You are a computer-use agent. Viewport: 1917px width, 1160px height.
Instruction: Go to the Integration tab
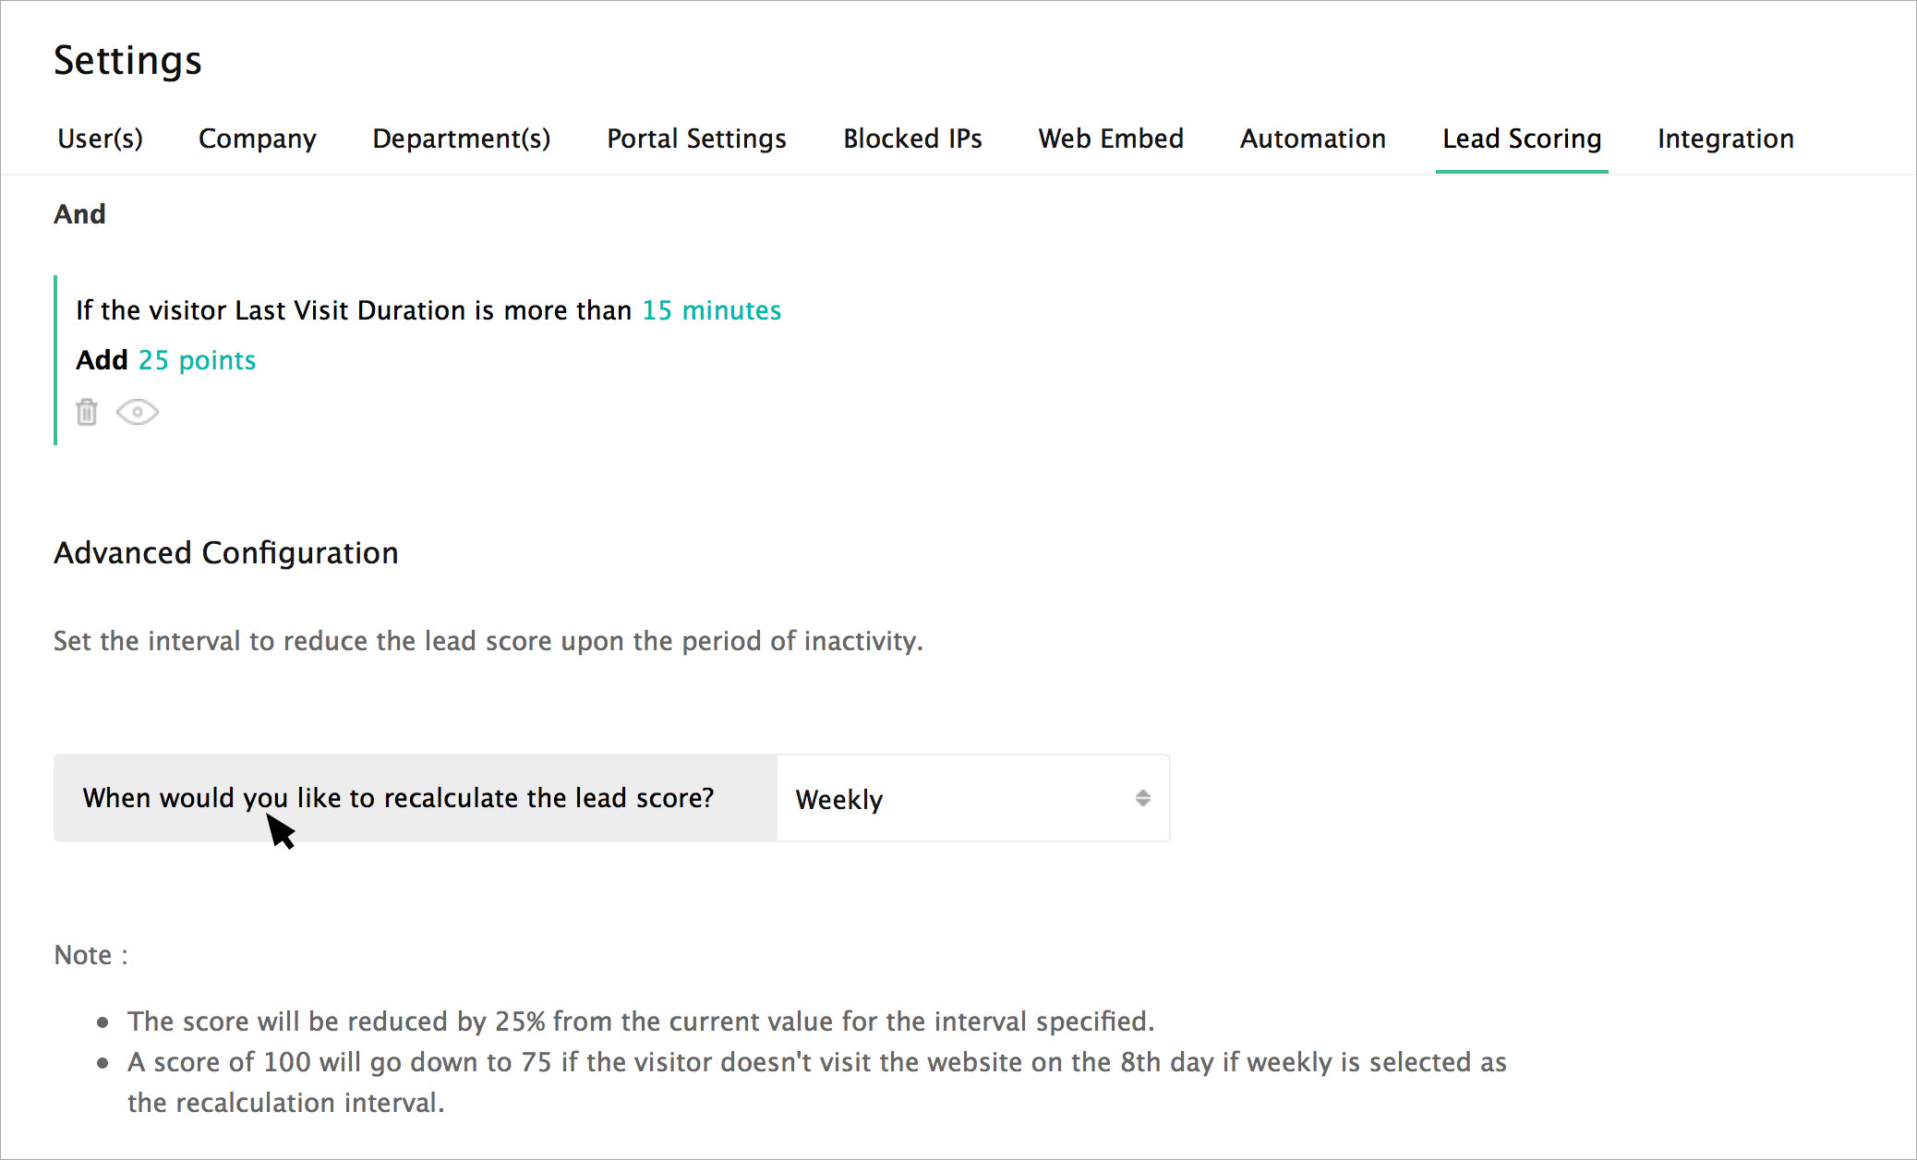click(x=1725, y=139)
